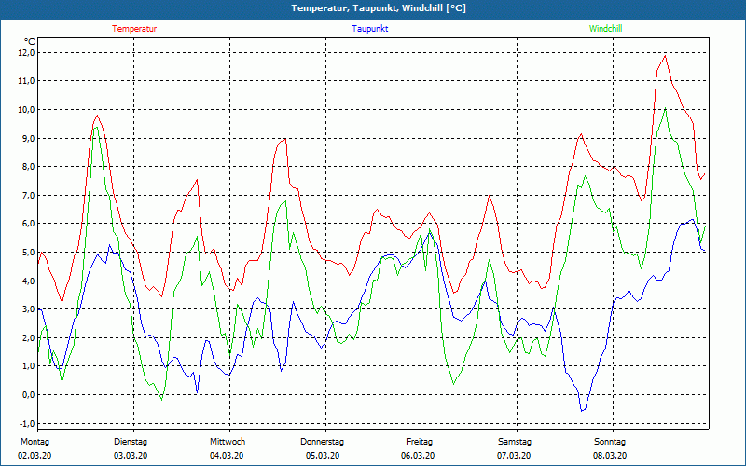
Task: Click the 3,0 y-axis value
Action: (29, 309)
